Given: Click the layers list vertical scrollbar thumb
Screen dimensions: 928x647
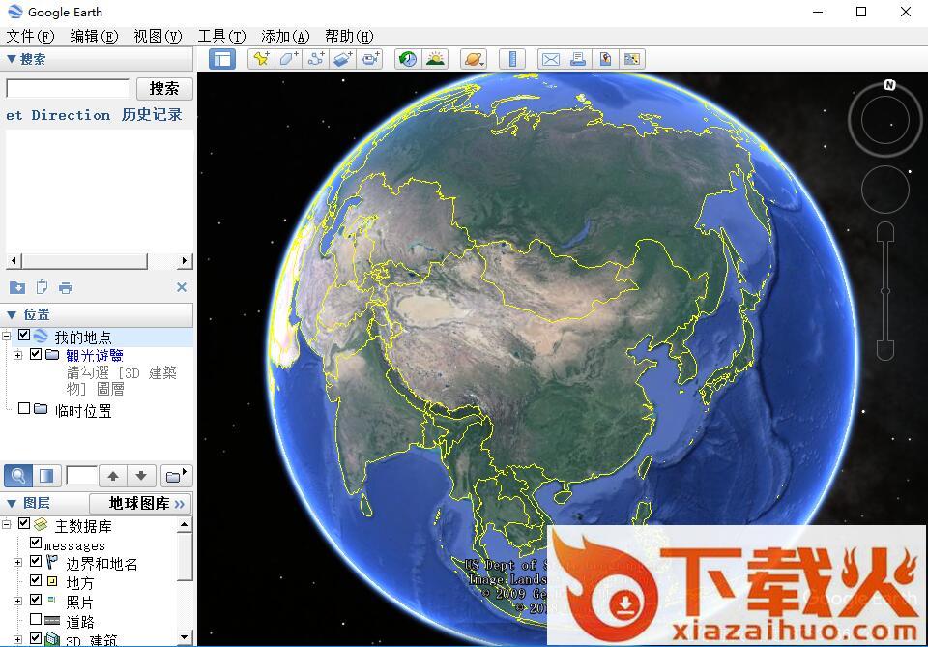Looking at the screenshot, I should coord(185,556).
